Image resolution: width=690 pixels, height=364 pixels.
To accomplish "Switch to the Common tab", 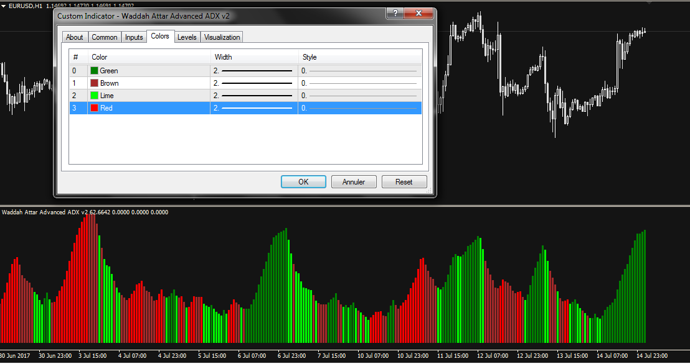I will 104,37.
